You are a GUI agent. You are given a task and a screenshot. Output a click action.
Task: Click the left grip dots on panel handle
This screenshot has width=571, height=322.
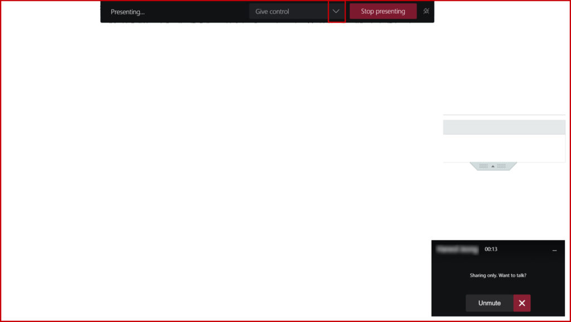483,166
